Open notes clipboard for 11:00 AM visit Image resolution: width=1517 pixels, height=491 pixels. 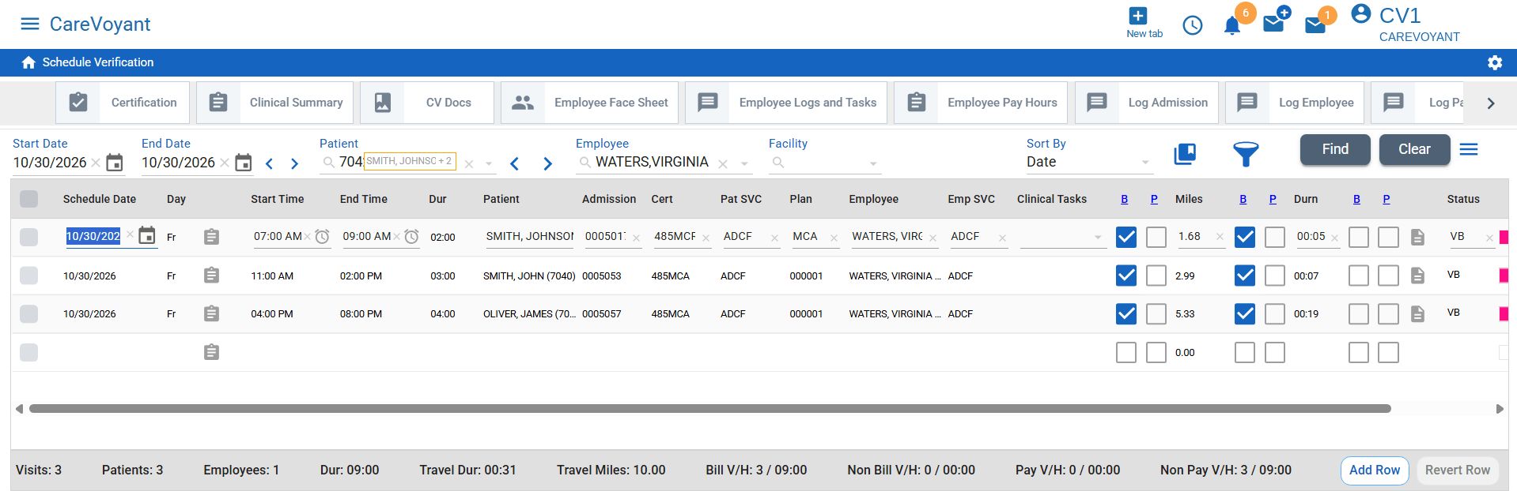[x=211, y=275]
